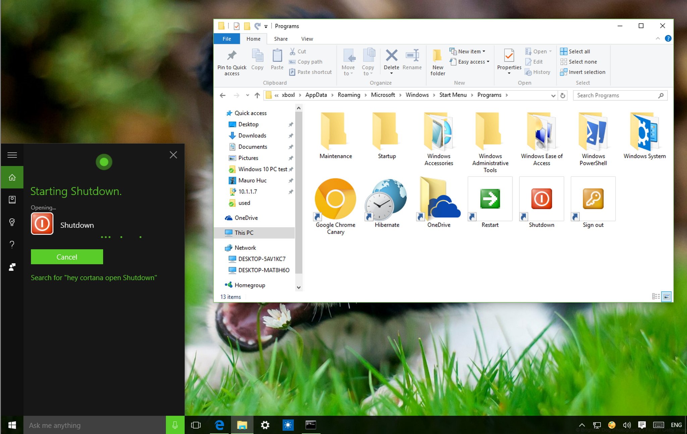Expand address bar history dropdown
687x434 pixels.
pos(553,95)
